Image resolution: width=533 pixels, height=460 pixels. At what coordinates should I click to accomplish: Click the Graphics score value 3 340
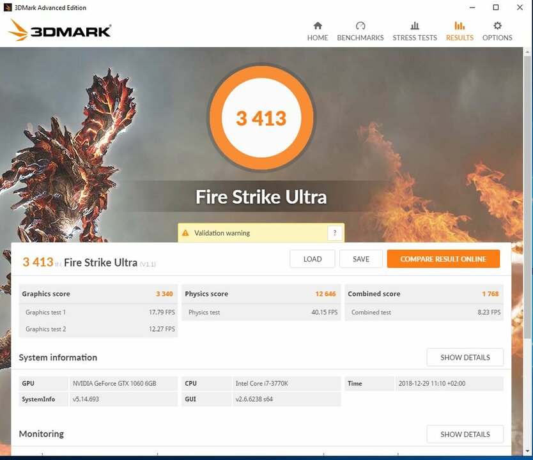pyautogui.click(x=164, y=294)
